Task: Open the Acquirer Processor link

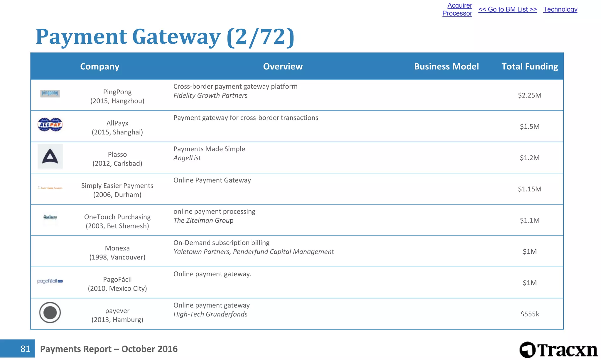Action: (x=457, y=9)
